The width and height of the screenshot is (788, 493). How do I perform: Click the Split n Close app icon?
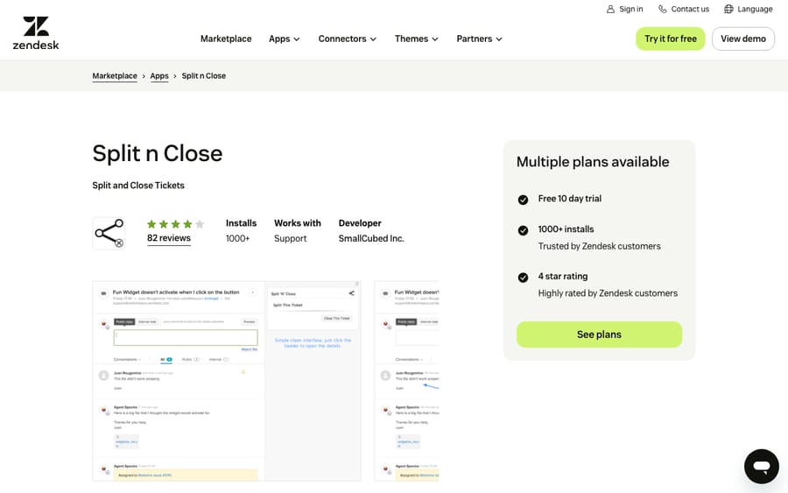pyautogui.click(x=109, y=233)
